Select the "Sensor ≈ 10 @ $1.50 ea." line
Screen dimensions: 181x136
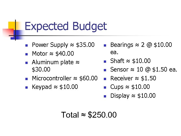point(144,70)
